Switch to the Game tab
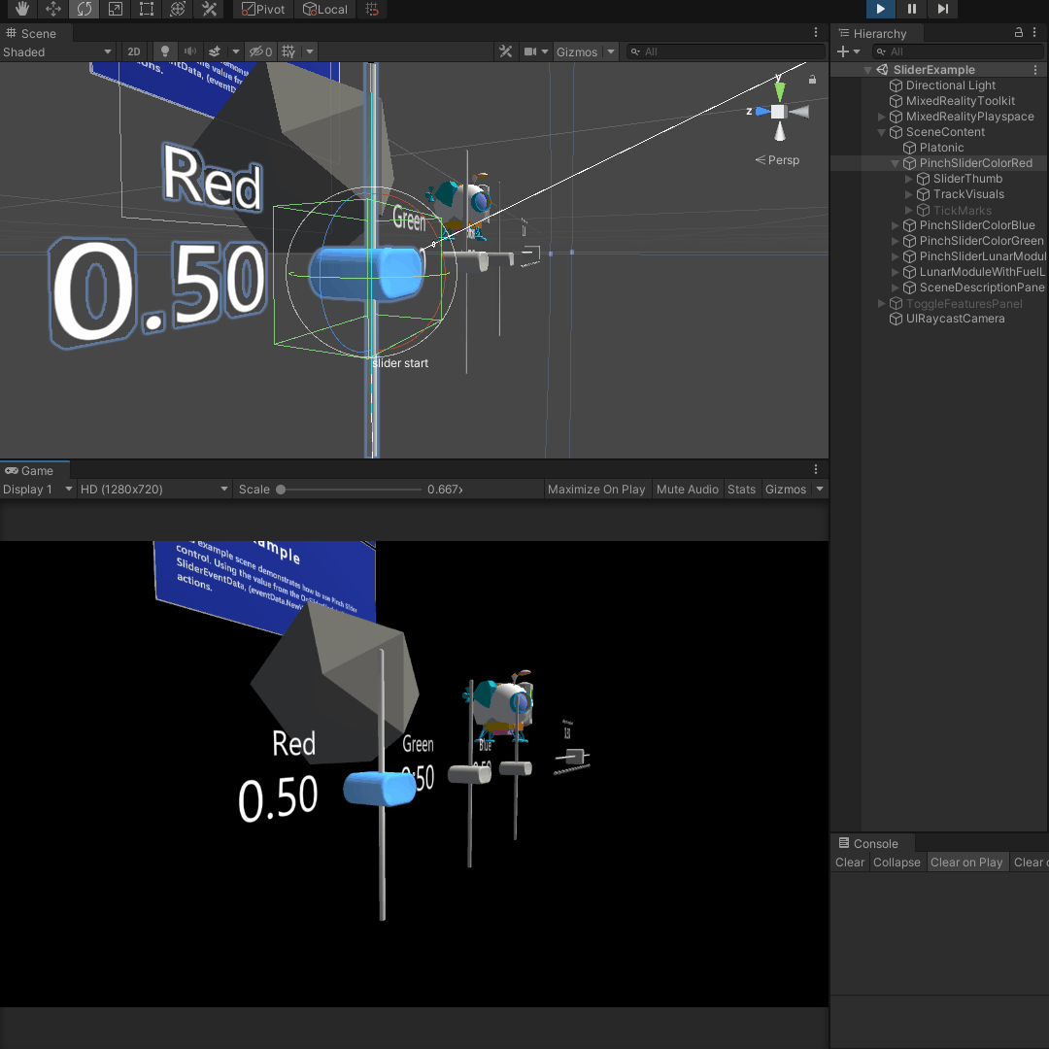Viewport: 1049px width, 1049px height. (35, 470)
